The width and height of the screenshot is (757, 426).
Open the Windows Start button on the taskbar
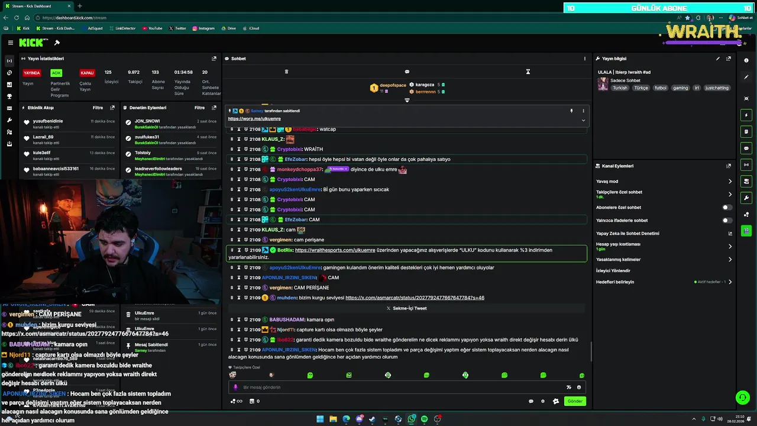[320, 419]
